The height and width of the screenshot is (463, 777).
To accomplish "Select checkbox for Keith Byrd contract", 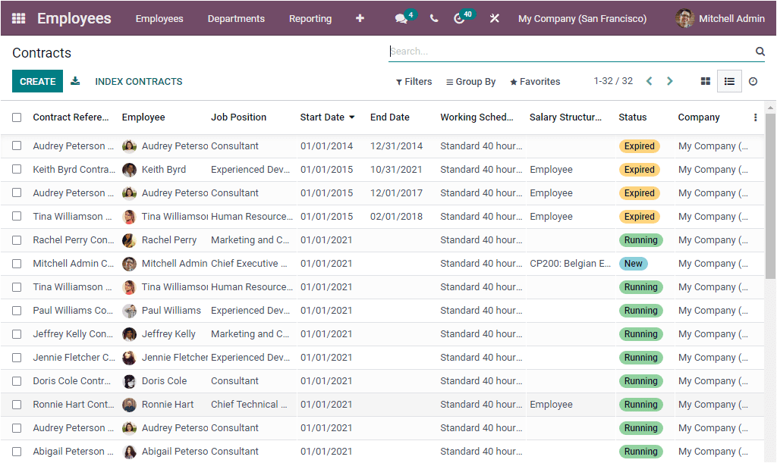I will [17, 170].
